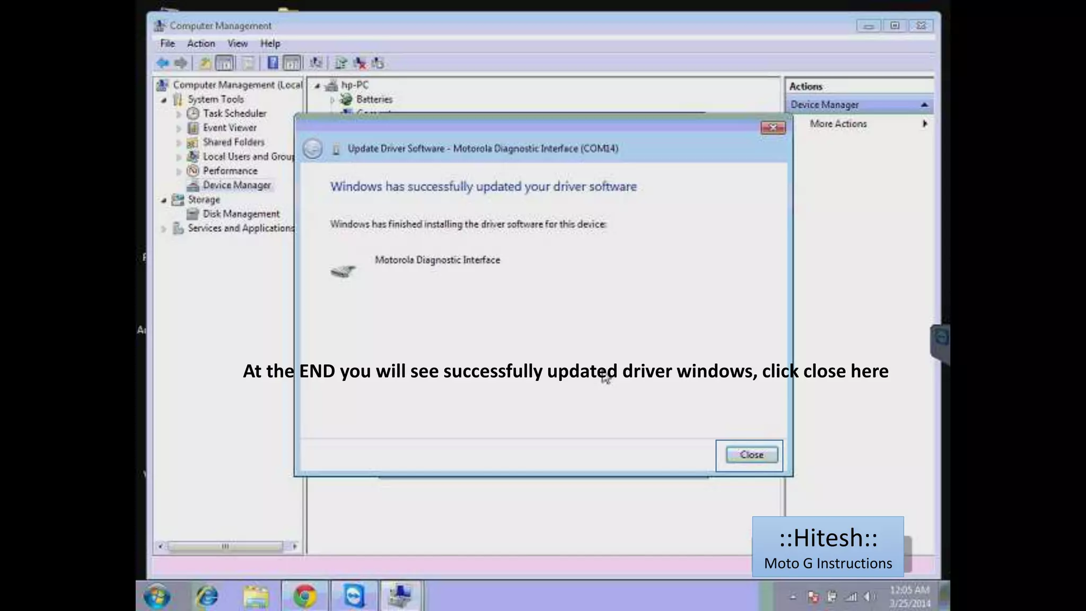Select Event Viewer in the tree
The height and width of the screenshot is (611, 1086).
(x=230, y=128)
